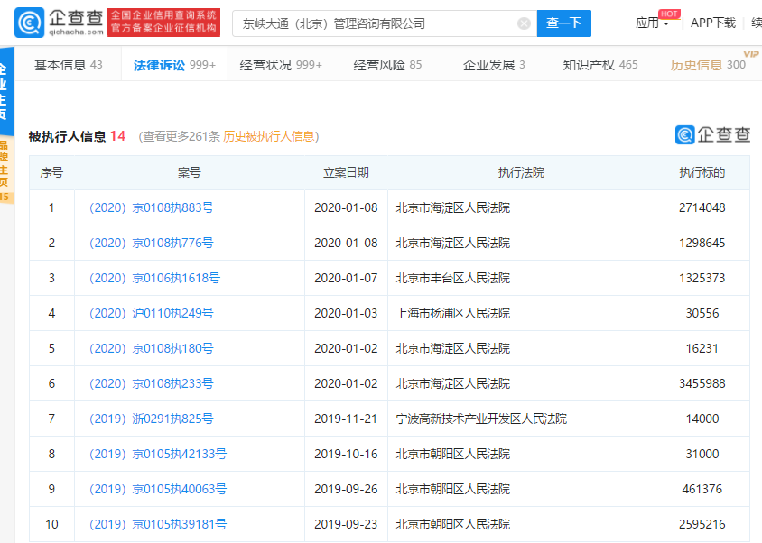Open case (2020)京0108执883号
Viewport: 762px width, 543px height.
[x=151, y=207]
